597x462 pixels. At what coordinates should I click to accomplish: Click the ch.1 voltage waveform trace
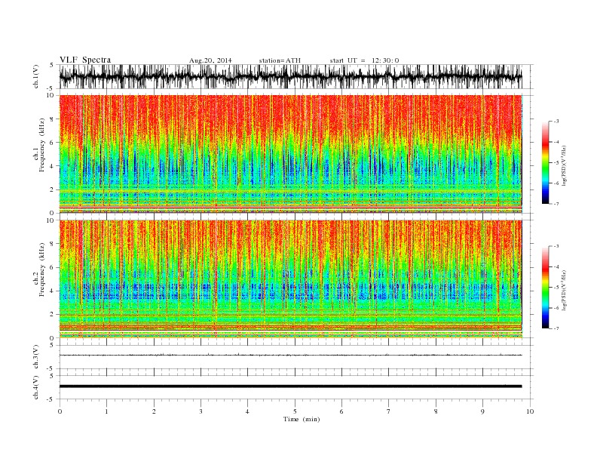(x=290, y=76)
